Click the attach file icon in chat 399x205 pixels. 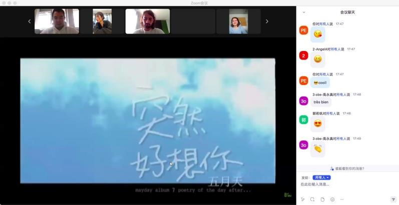pos(322,199)
